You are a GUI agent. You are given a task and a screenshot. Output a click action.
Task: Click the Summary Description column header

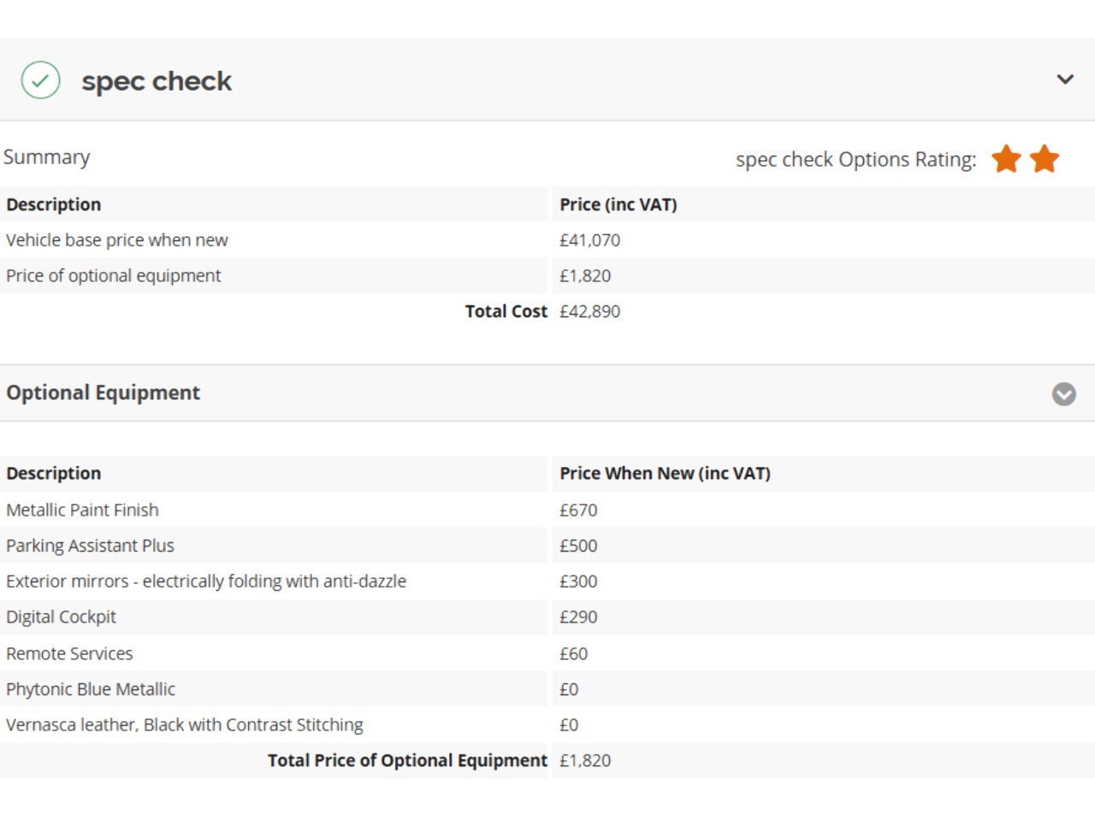[54, 204]
